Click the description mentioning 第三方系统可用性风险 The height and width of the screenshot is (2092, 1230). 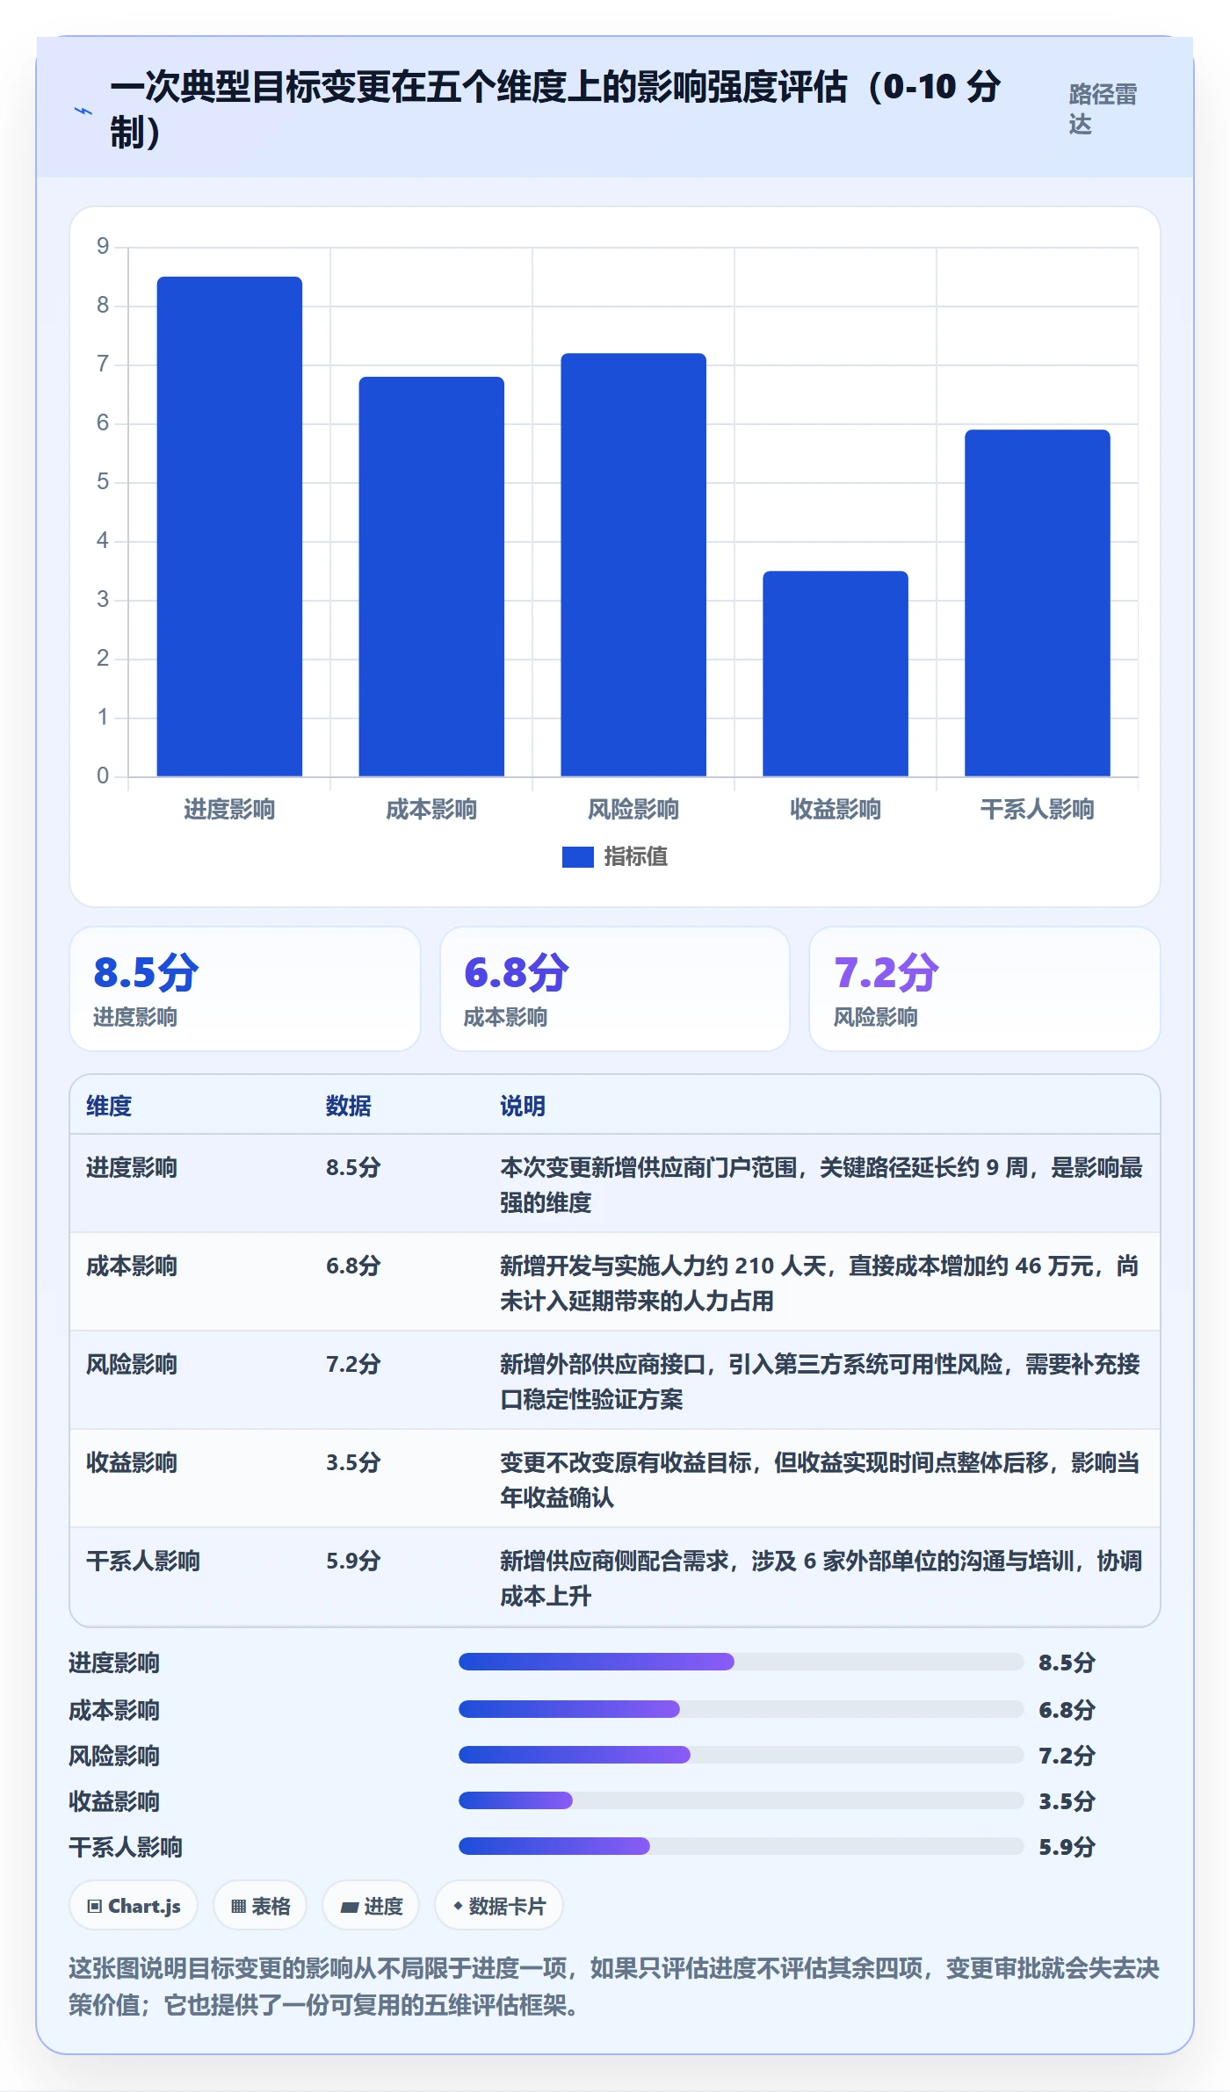821,1381
